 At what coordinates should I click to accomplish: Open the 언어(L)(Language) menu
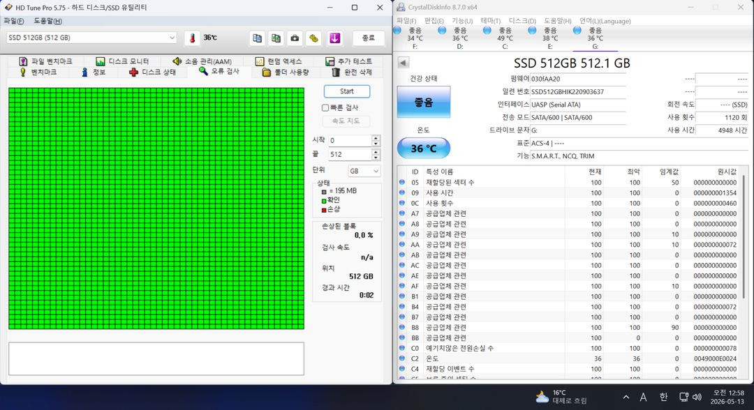[x=605, y=21]
